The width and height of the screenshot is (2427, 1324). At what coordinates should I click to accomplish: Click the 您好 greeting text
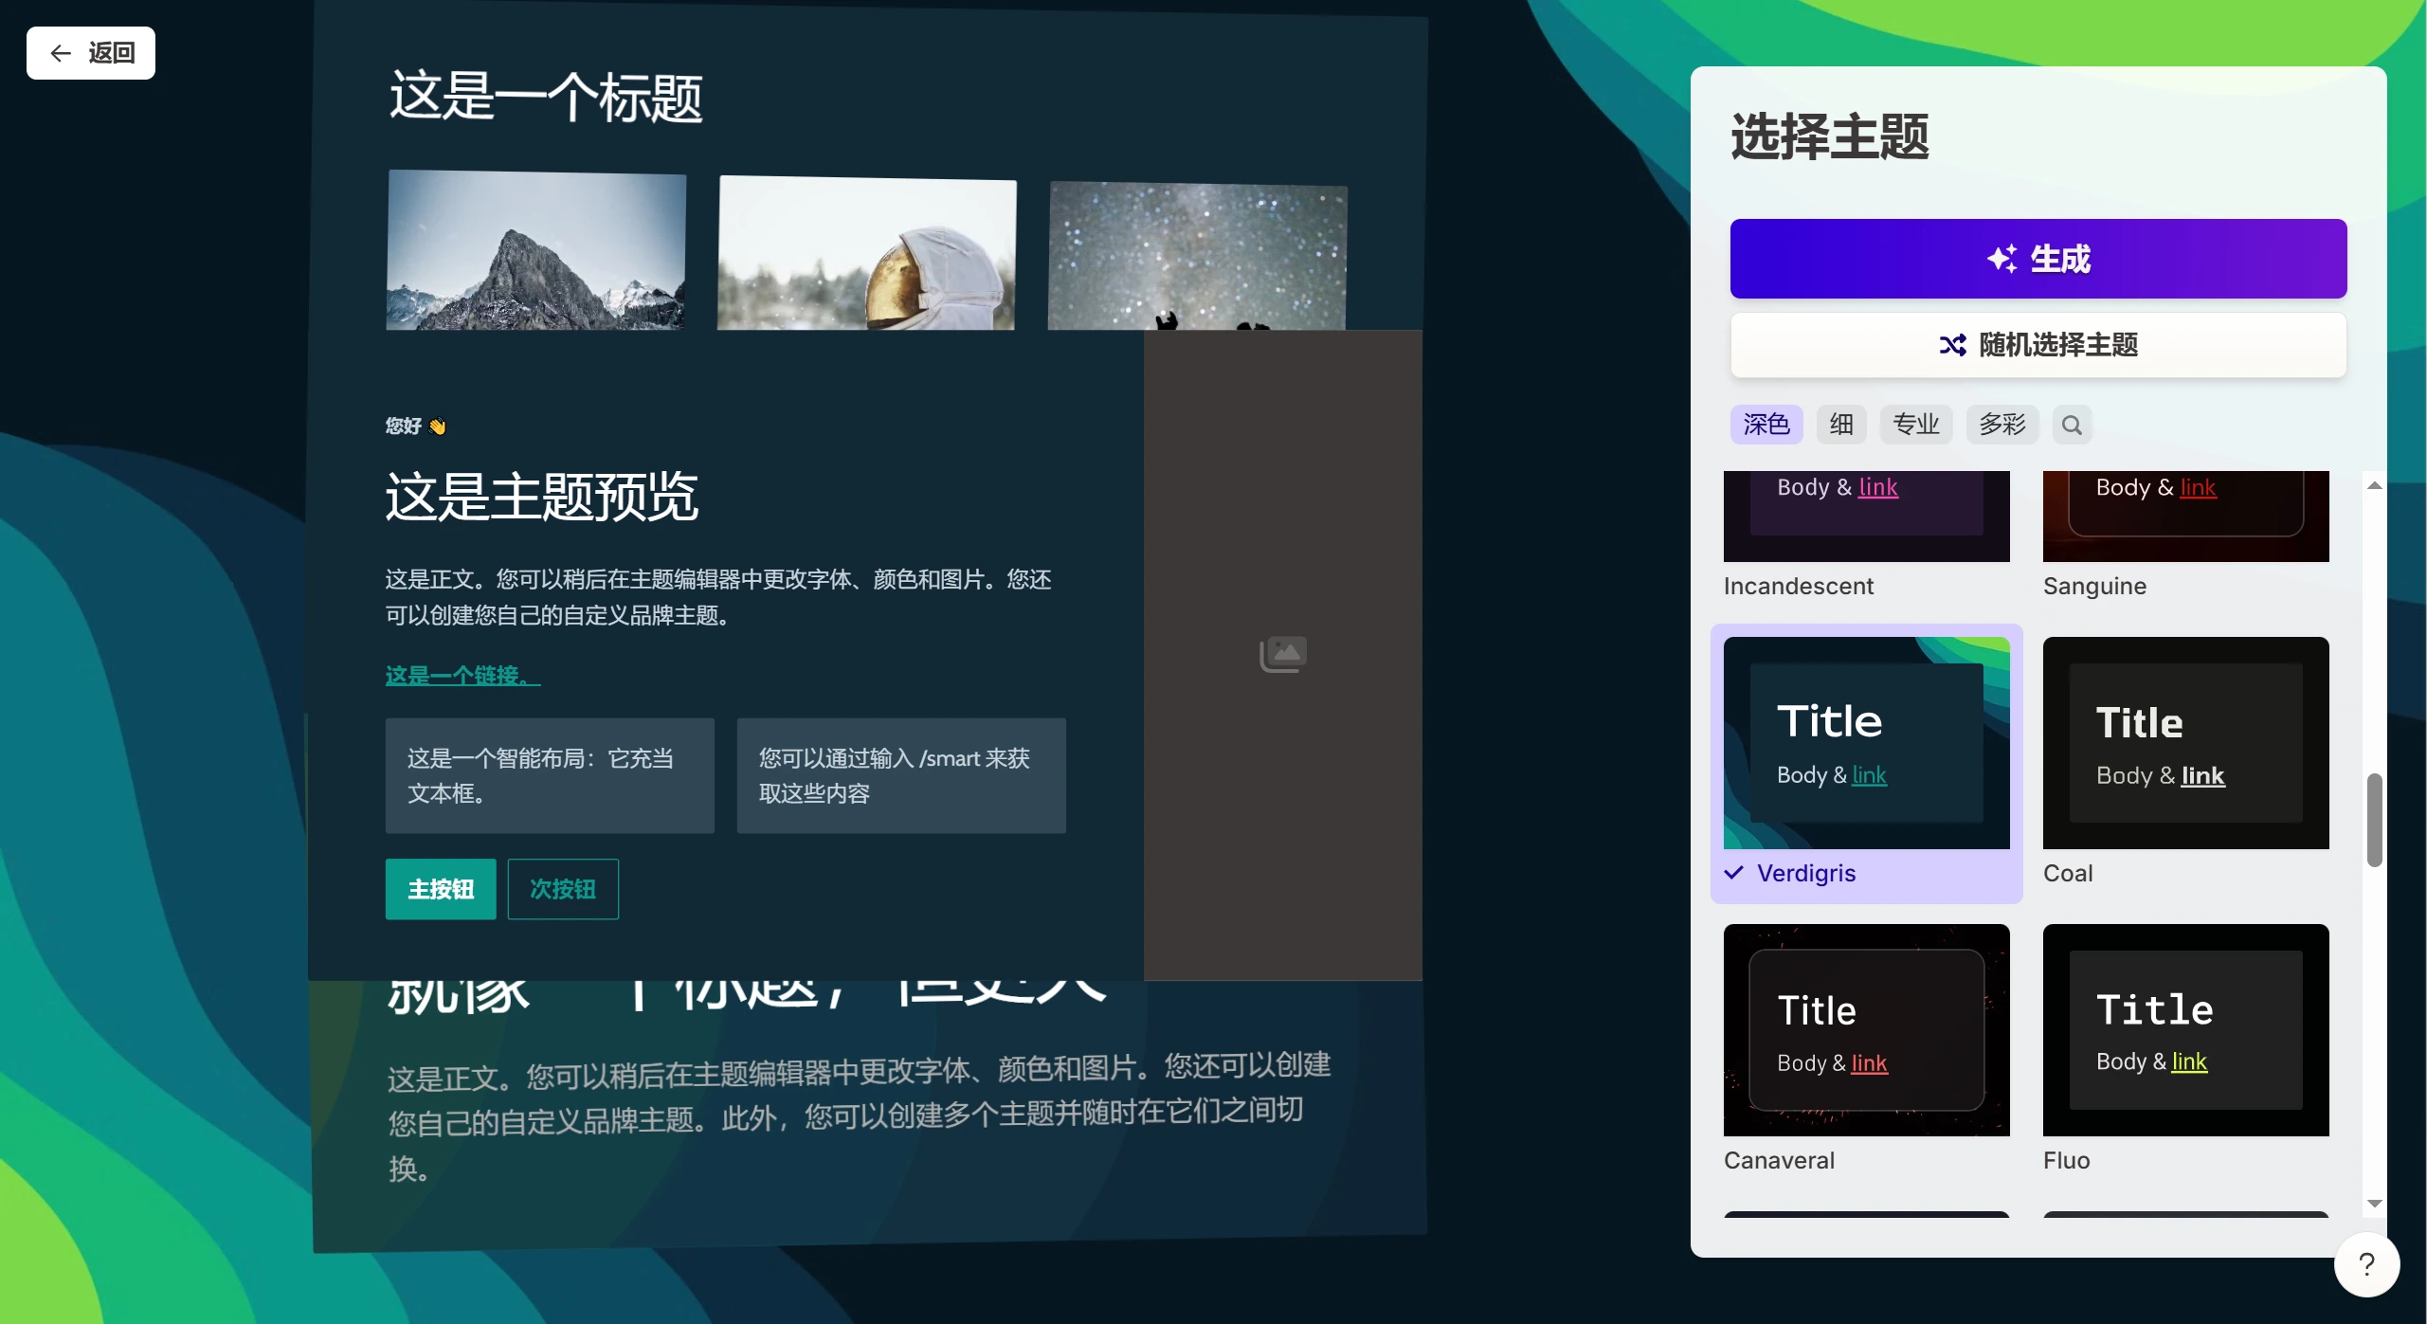tap(415, 426)
